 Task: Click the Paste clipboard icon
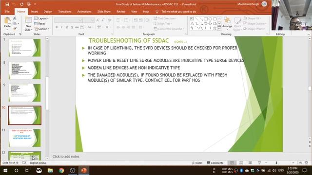7,20
